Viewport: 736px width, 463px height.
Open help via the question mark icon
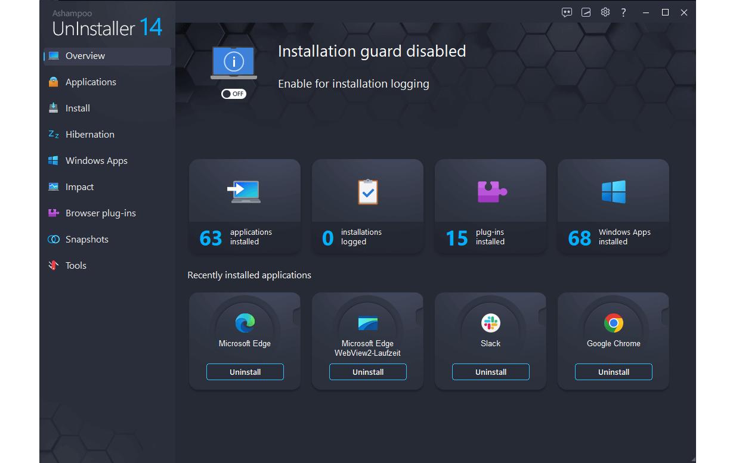[x=623, y=13]
